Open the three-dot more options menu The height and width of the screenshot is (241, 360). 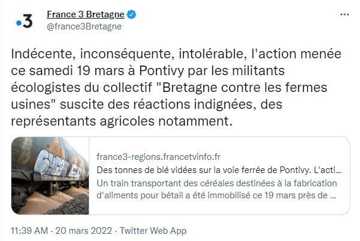coord(344,14)
